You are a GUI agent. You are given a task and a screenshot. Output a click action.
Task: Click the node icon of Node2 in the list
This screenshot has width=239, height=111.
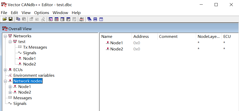[108, 49]
